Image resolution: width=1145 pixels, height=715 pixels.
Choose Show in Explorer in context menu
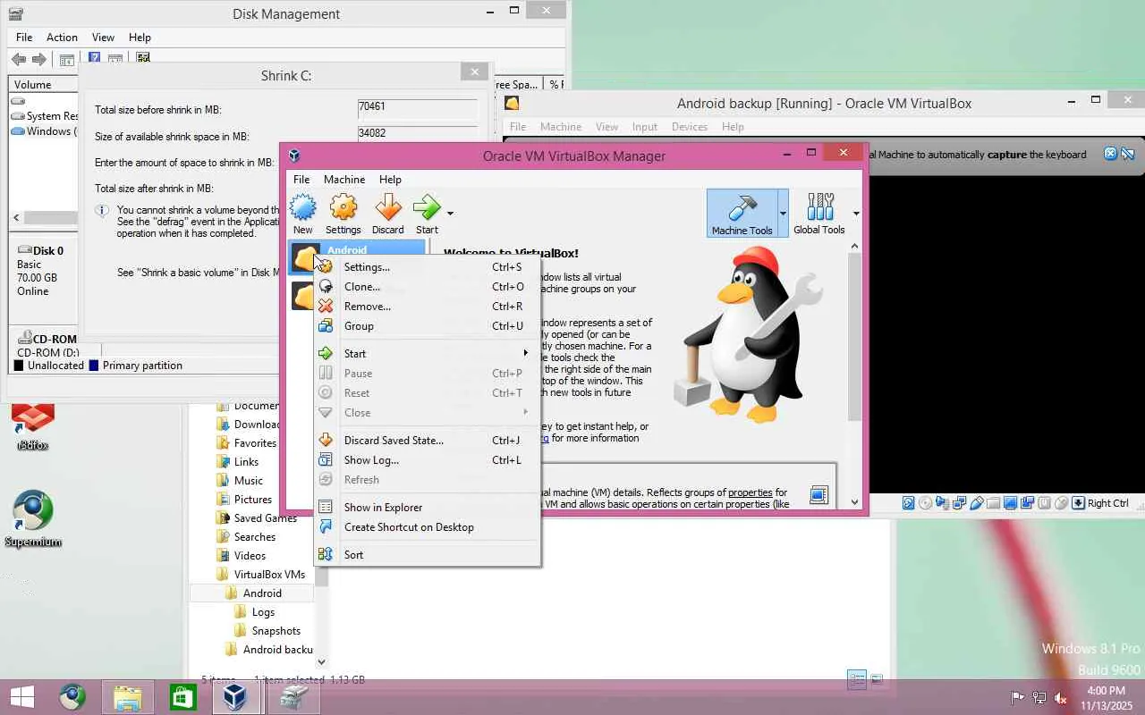[428, 508]
